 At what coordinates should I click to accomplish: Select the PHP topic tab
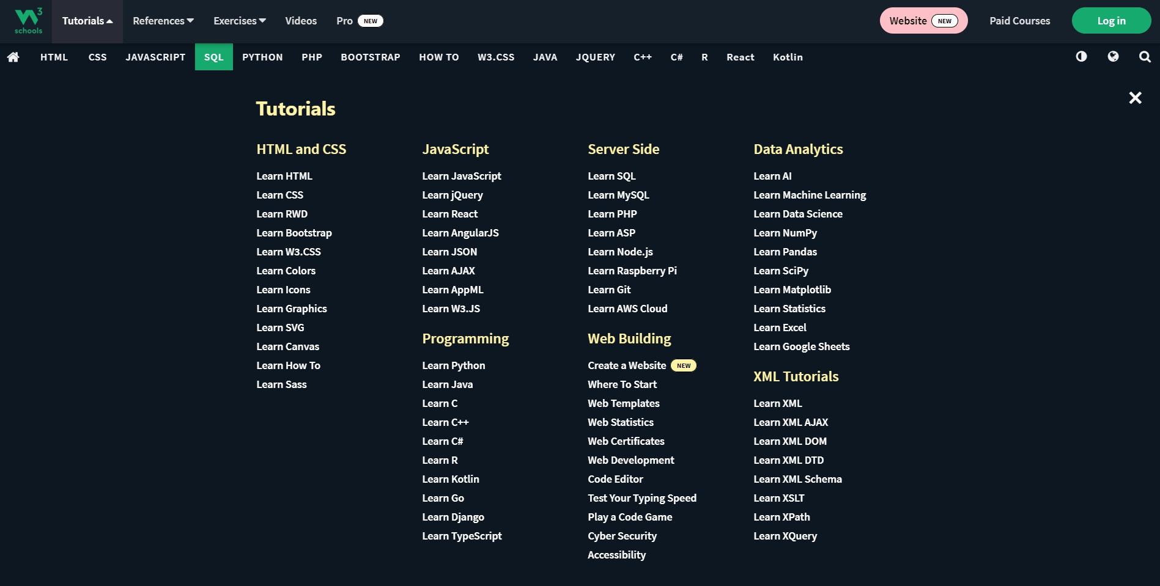coord(312,57)
